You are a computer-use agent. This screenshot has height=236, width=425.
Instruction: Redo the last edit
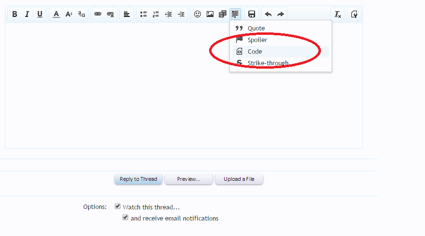coord(281,14)
